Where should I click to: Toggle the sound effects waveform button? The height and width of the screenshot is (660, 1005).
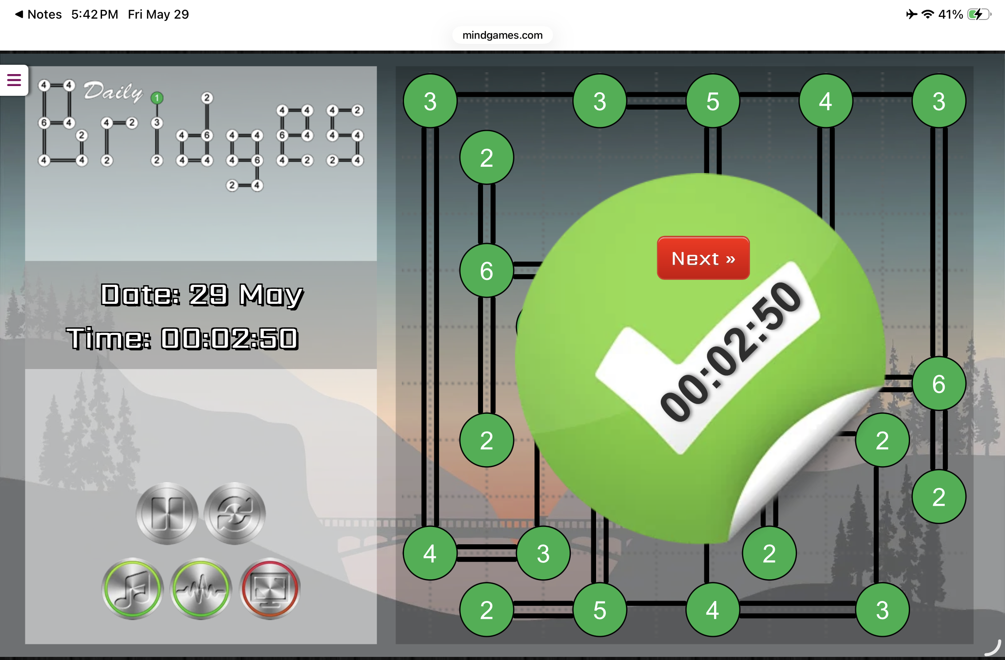tap(201, 589)
